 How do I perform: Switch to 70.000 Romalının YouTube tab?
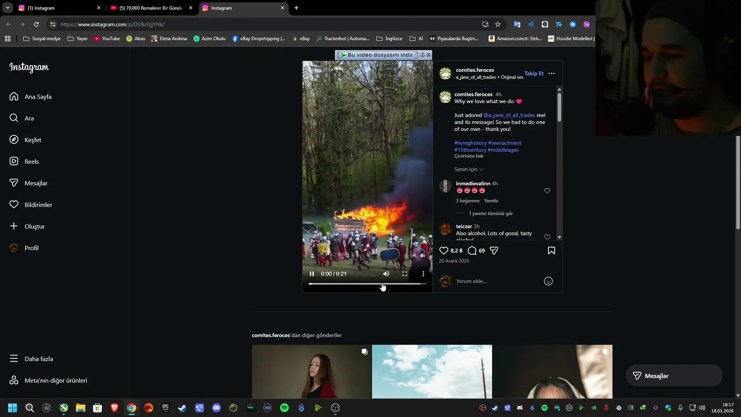pos(152,8)
